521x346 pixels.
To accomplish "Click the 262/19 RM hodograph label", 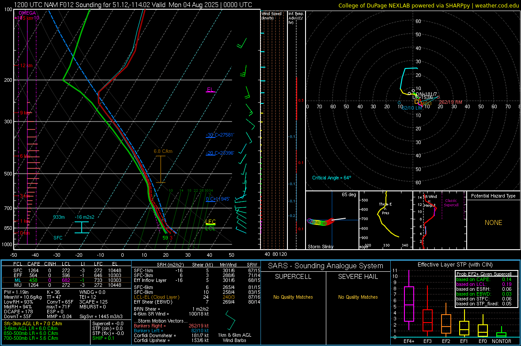I will [450, 102].
